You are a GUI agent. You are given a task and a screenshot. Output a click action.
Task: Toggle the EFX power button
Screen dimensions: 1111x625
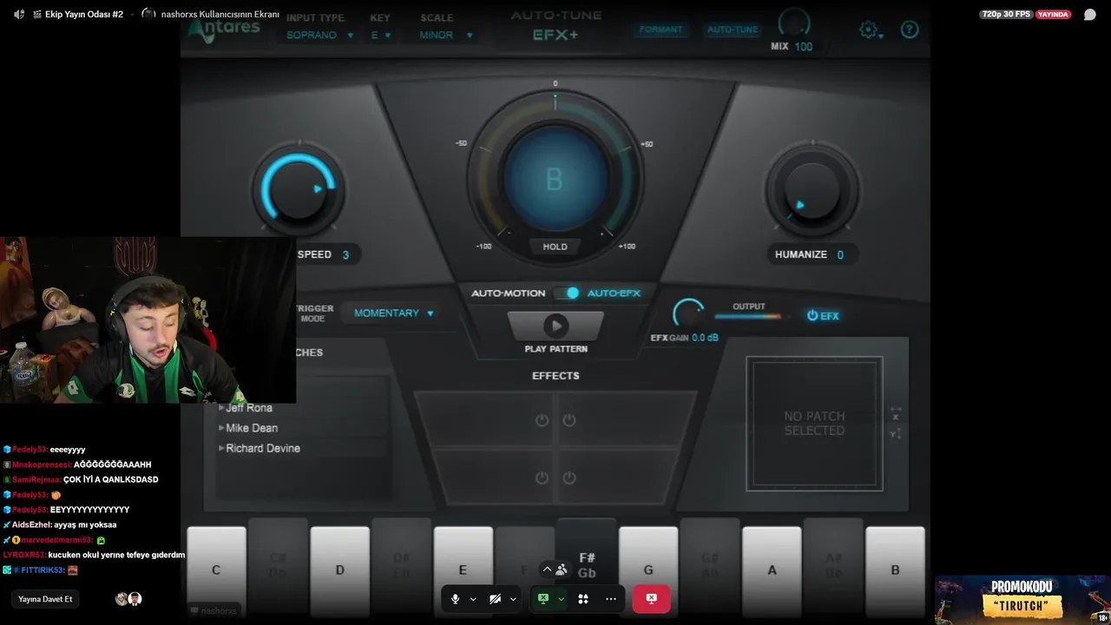pos(823,316)
